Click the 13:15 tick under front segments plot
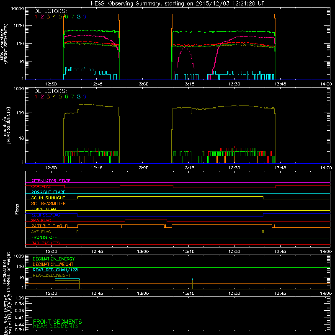The width and height of the screenshot is (335, 335). (x=188, y=84)
